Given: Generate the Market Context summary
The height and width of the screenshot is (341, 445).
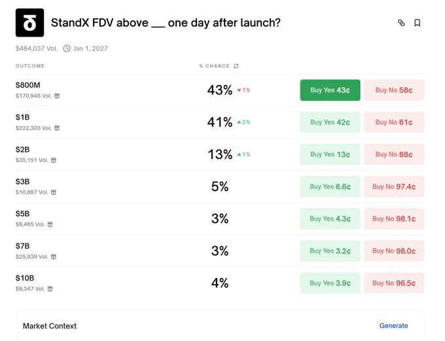Looking at the screenshot, I should (x=393, y=326).
